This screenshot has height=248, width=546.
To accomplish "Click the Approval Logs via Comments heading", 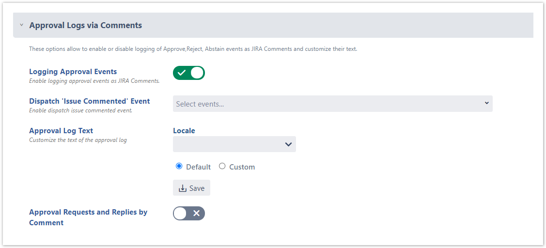I will (x=85, y=25).
